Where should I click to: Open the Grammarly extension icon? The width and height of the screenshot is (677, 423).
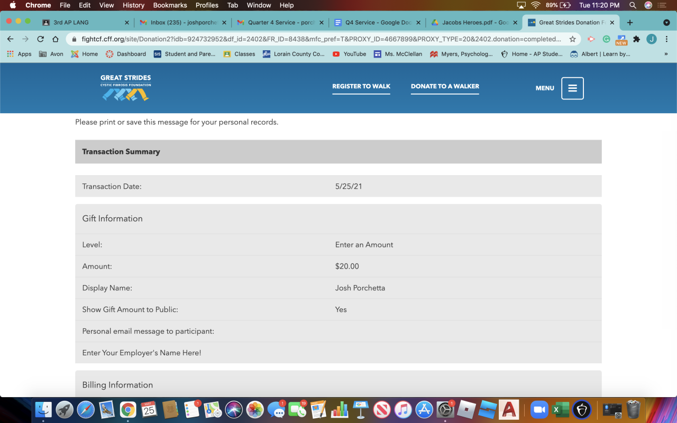pyautogui.click(x=606, y=39)
